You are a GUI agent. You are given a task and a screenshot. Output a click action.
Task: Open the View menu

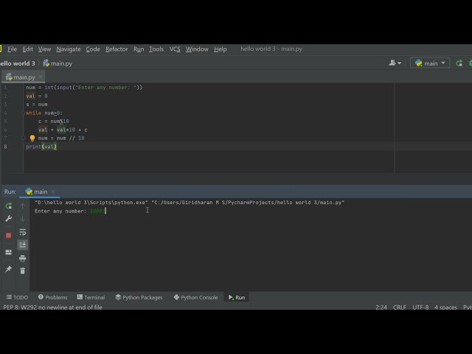pos(44,49)
